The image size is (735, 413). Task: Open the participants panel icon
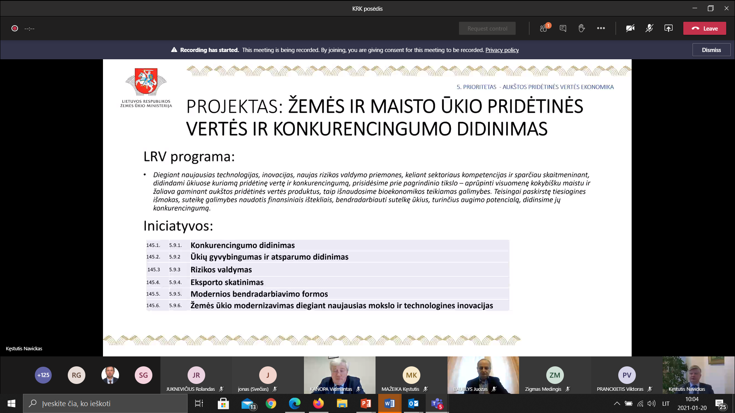(x=544, y=28)
